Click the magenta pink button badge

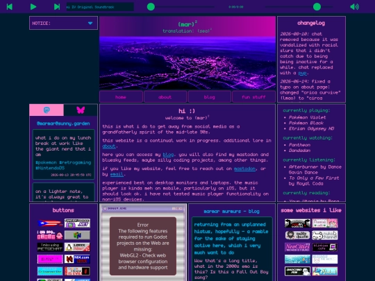click(x=50, y=259)
